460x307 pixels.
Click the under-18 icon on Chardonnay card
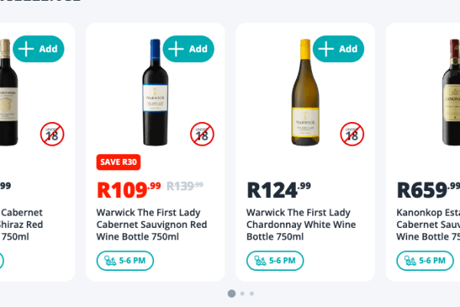click(352, 135)
